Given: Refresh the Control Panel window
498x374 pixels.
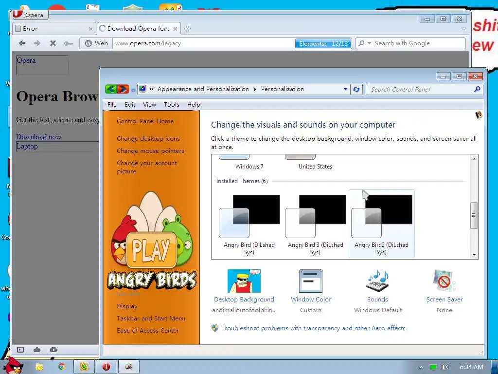Looking at the screenshot, I should tap(356, 90).
